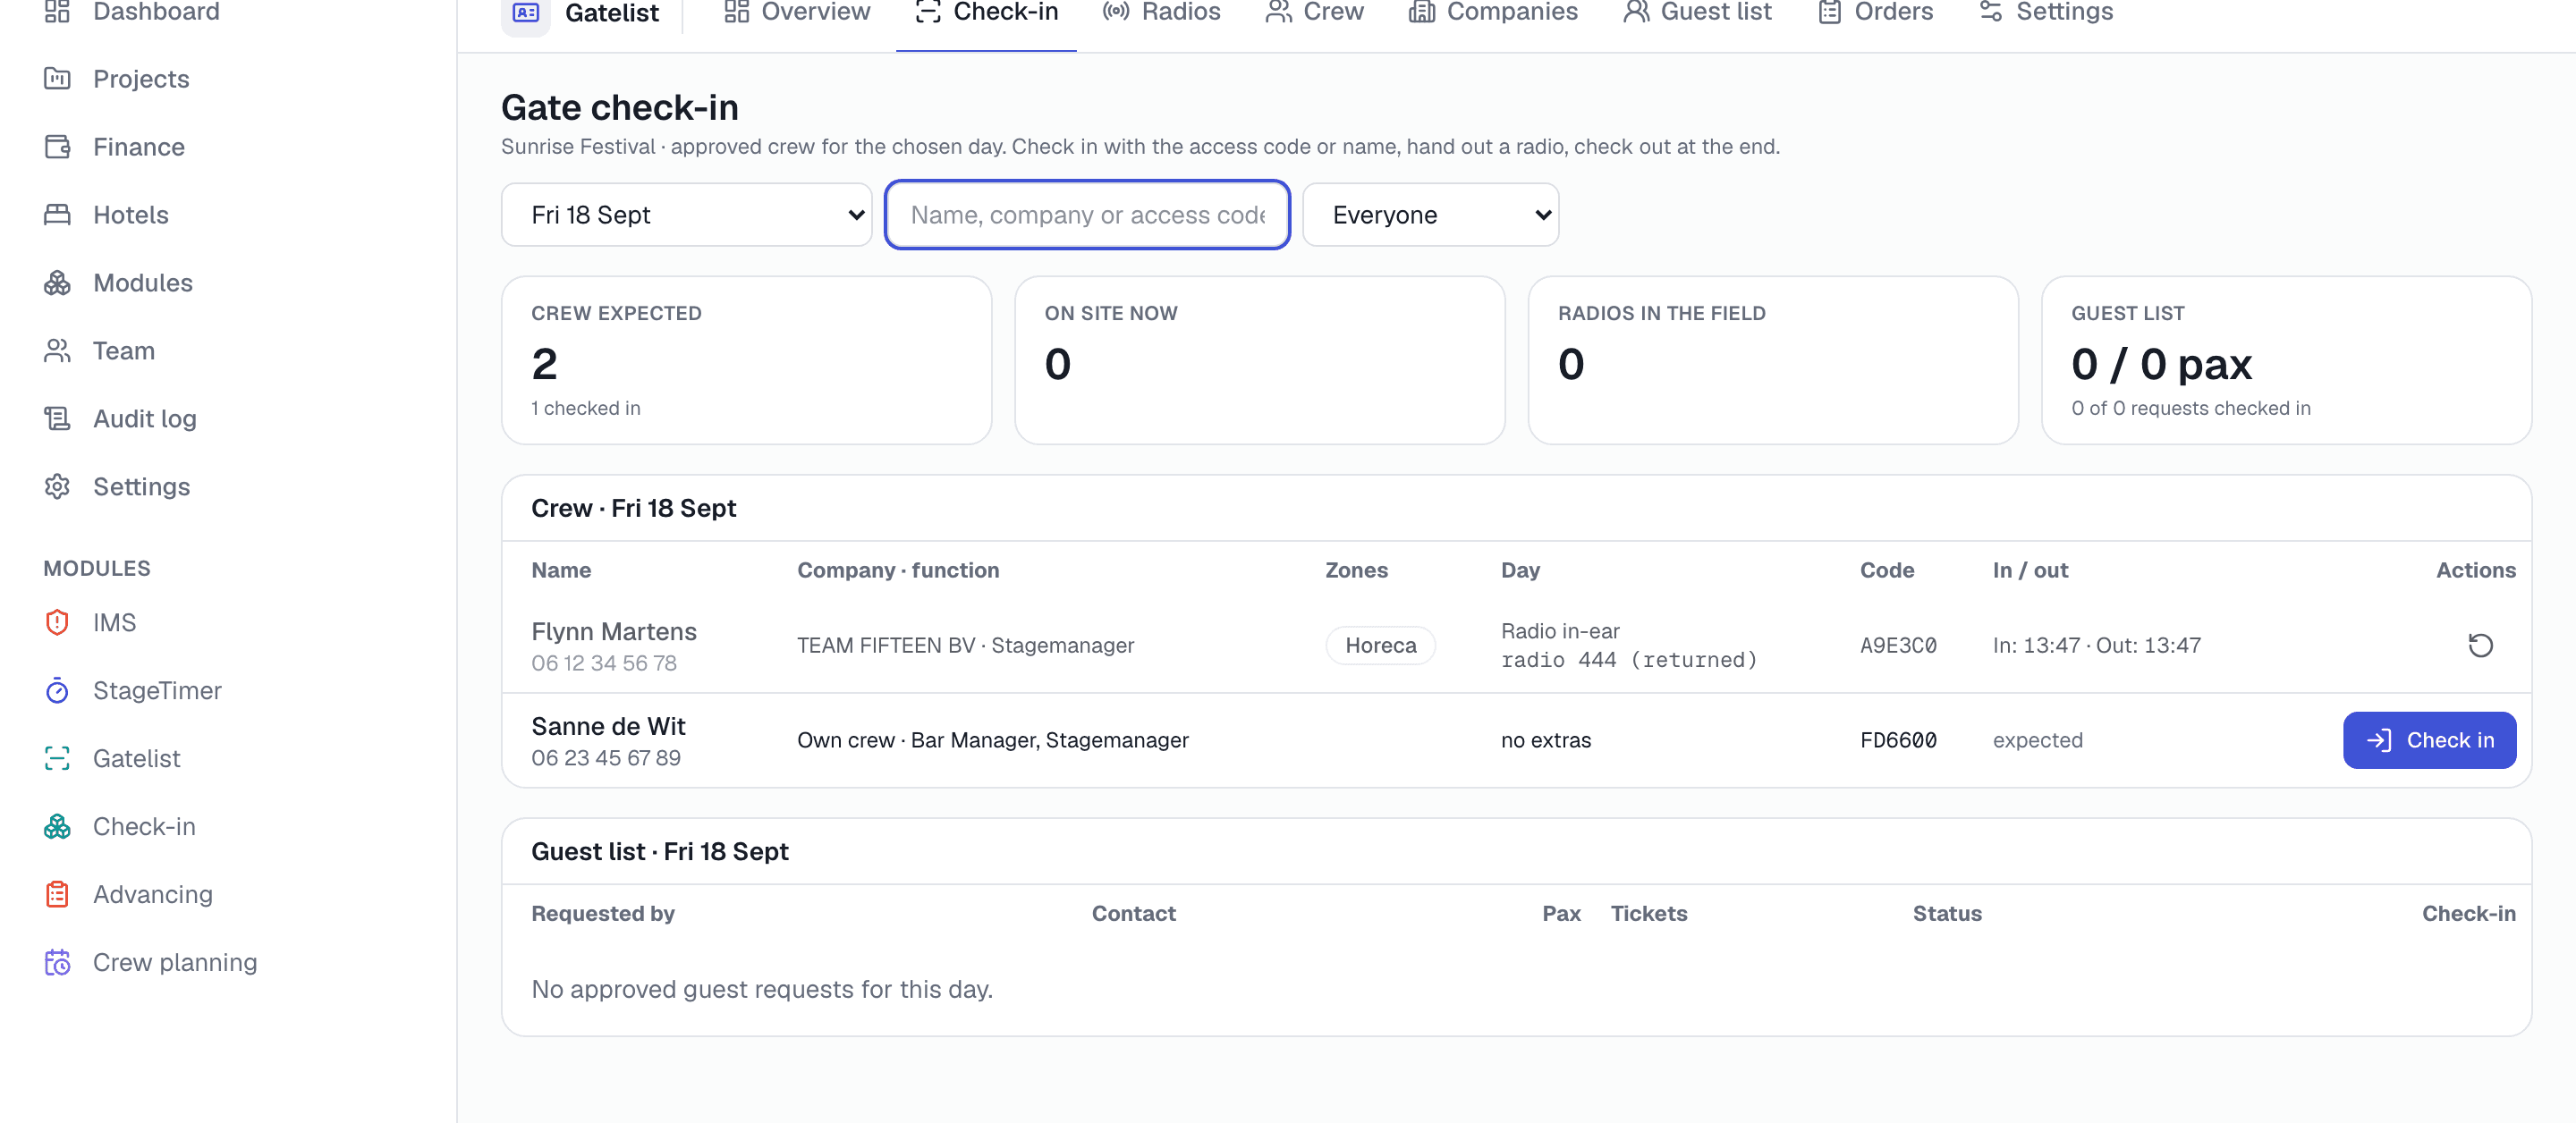Open the Audit log scroll icon
The height and width of the screenshot is (1123, 2576).
(57, 418)
